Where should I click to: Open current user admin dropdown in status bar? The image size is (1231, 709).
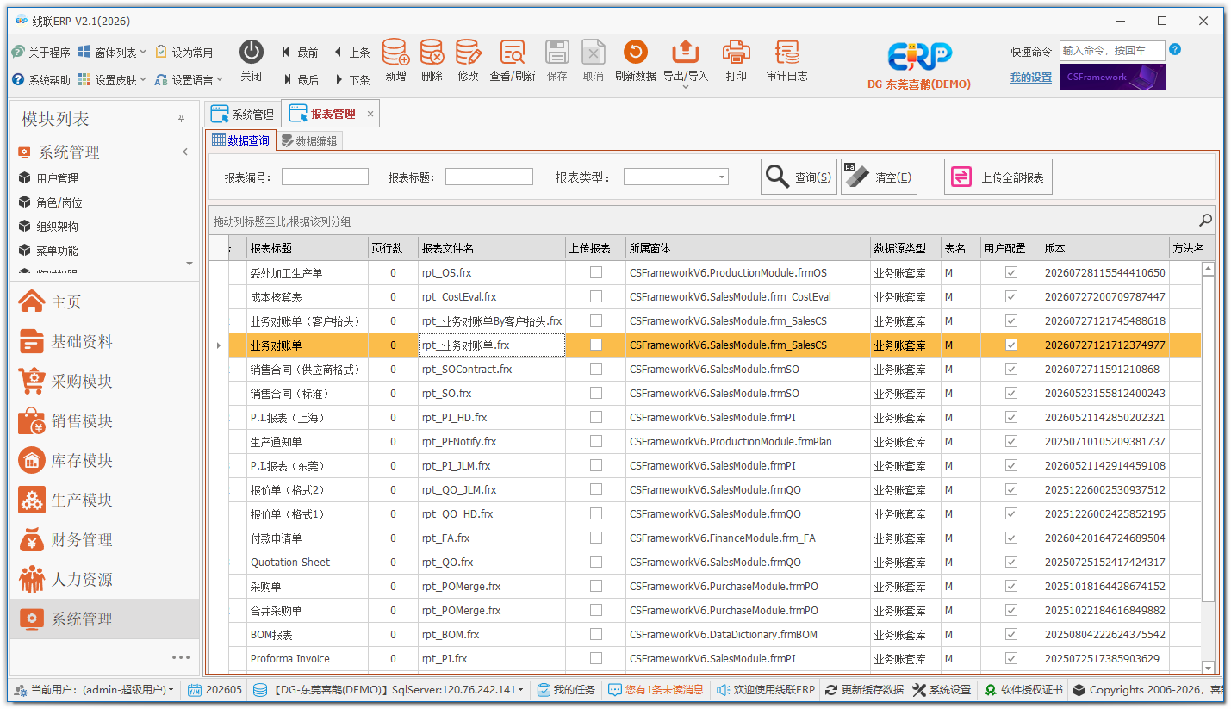click(171, 690)
